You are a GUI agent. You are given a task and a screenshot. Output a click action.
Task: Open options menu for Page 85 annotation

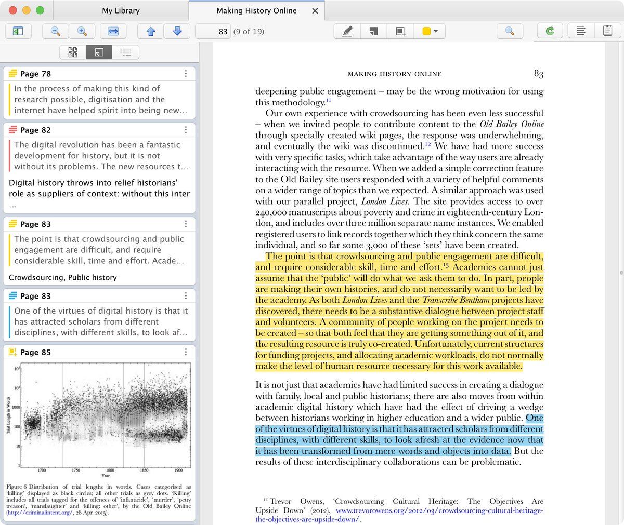(186, 352)
